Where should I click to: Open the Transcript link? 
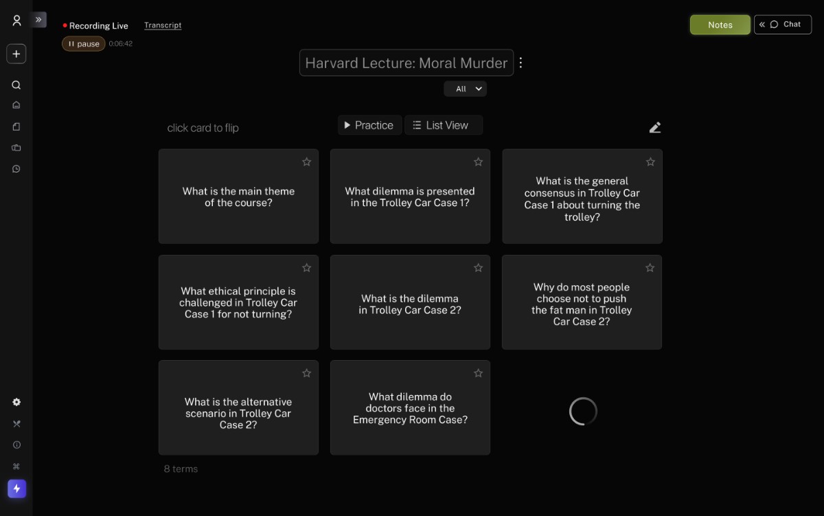163,25
